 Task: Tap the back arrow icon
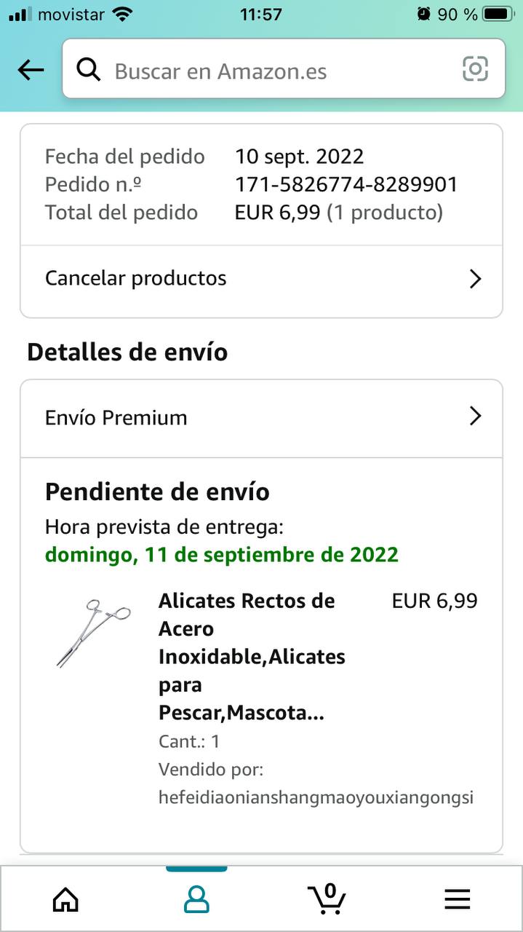(31, 70)
